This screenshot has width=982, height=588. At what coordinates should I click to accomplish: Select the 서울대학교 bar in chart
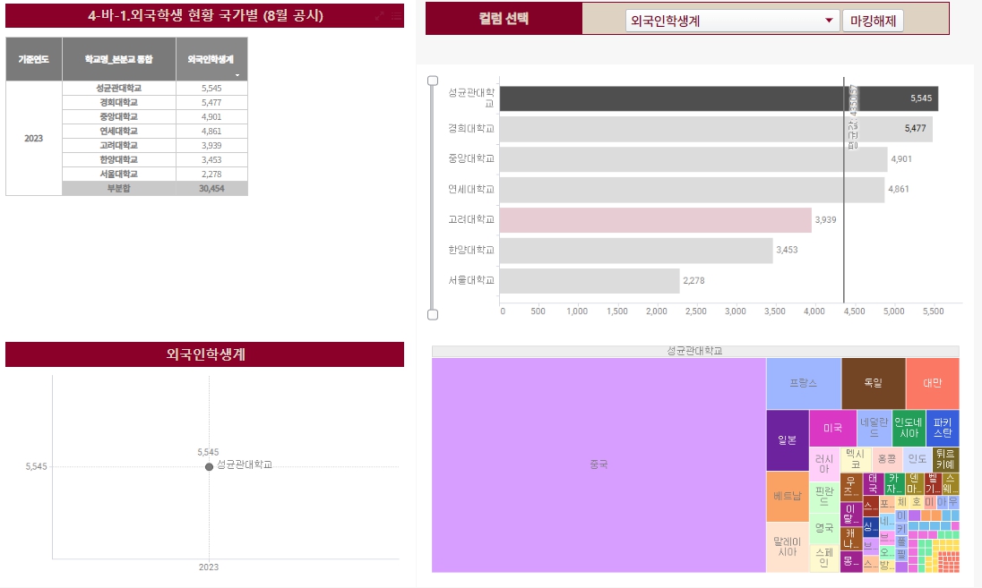point(589,281)
